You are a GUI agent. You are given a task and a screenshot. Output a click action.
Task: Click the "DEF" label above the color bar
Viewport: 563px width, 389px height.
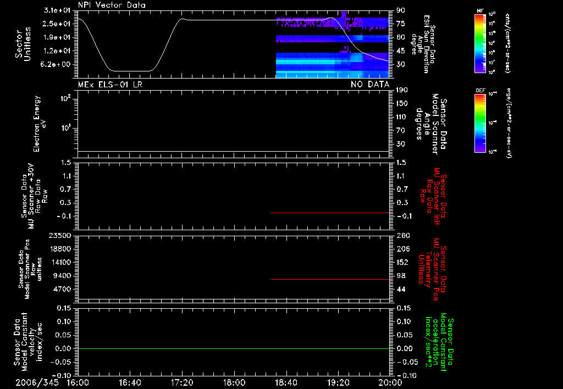tap(481, 91)
